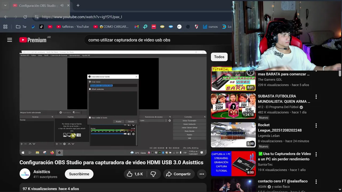Open the cursos bookmark folder
Viewport: 342px width, 192px height.
(x=210, y=27)
